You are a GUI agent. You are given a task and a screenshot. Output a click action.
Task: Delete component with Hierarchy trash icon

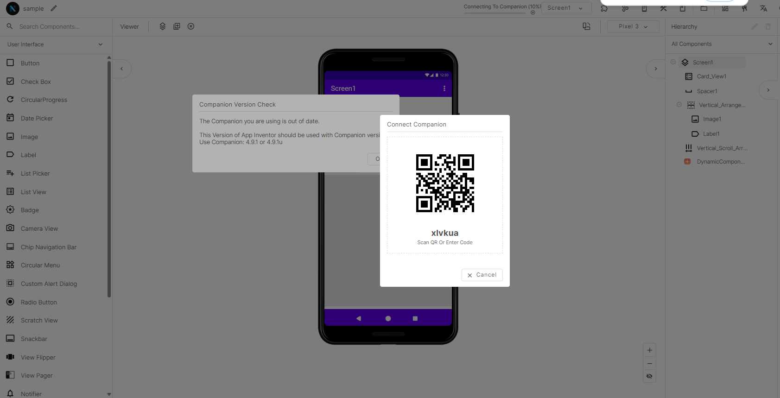coord(768,26)
